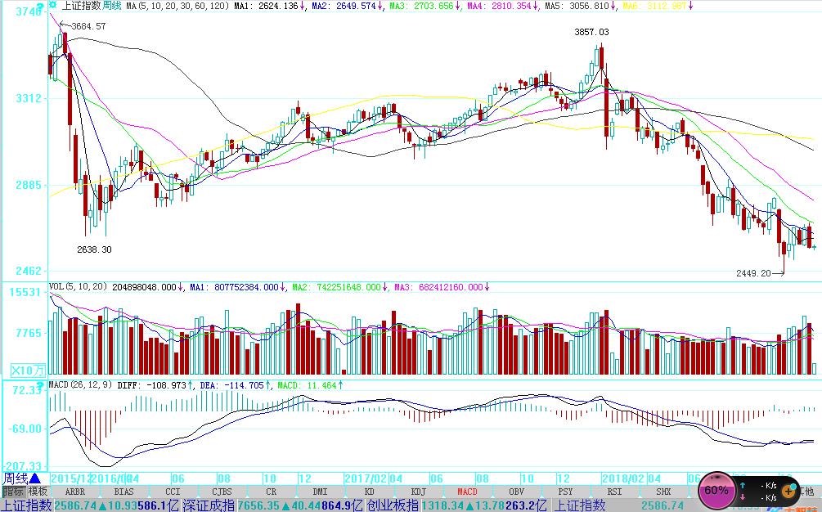This screenshot has height=512, width=822.
Task: Click DIFF: -108.973 value
Action: click(151, 385)
